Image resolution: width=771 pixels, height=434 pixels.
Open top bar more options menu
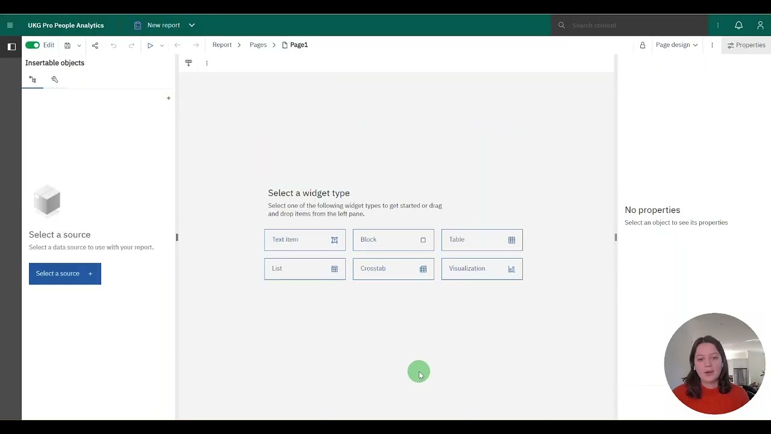(x=717, y=25)
